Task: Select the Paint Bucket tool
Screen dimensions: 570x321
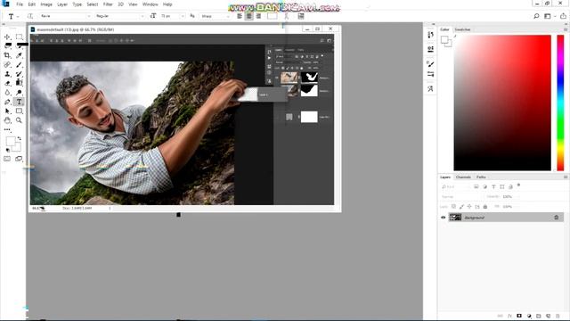Action: 20,83
